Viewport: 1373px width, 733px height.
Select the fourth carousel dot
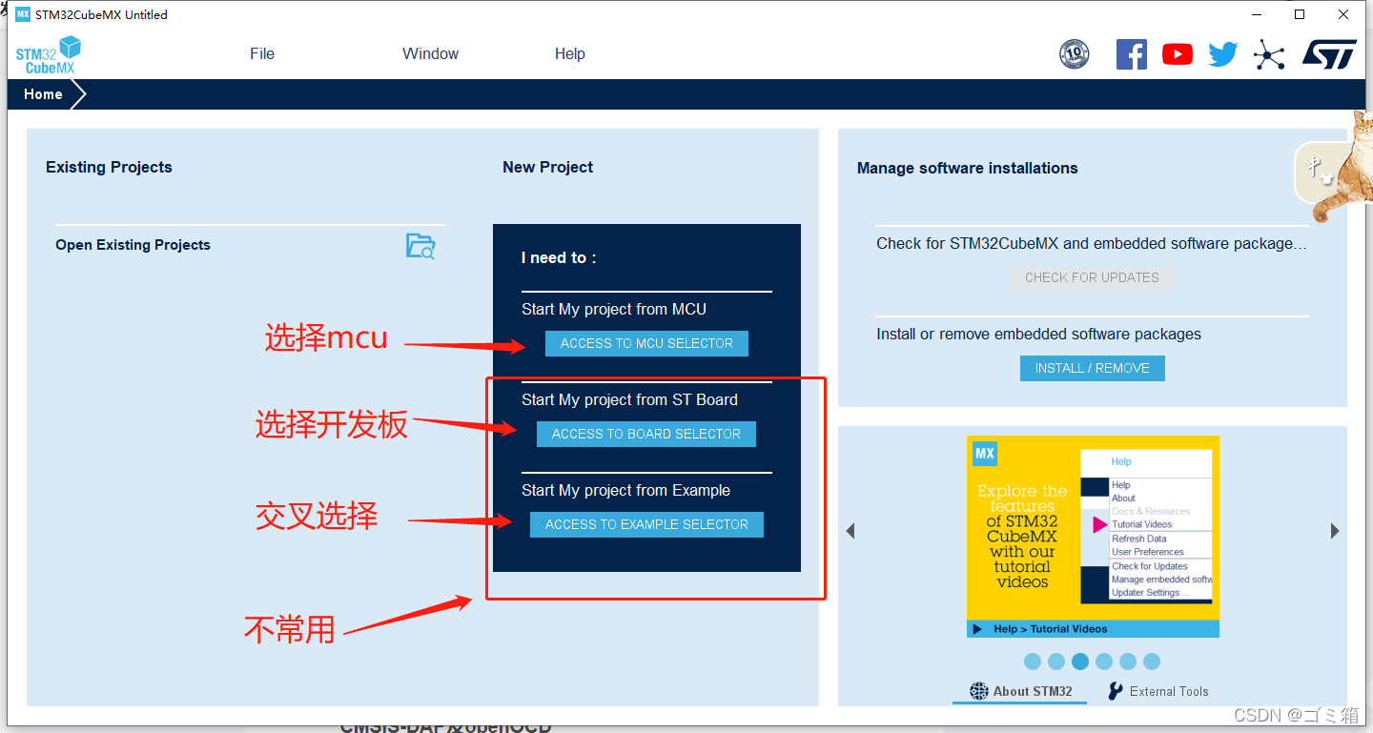1104,662
